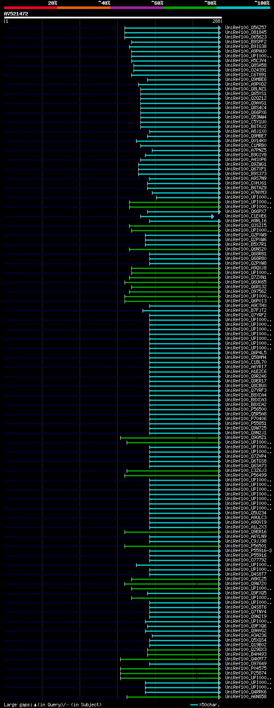Click the UniRef100_O97562 hit label

246,291
